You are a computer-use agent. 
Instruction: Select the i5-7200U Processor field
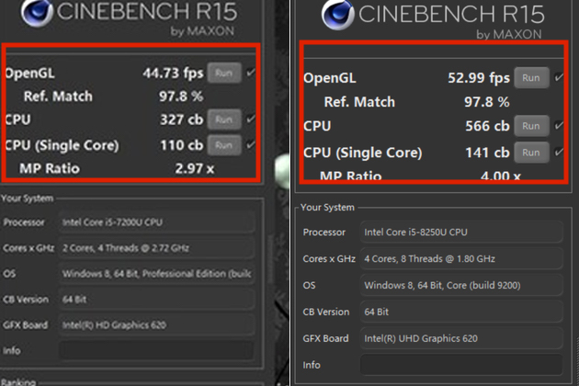pyautogui.click(x=156, y=222)
